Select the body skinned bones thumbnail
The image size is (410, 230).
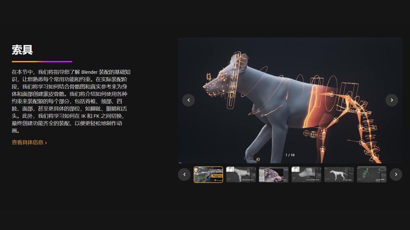(241, 174)
